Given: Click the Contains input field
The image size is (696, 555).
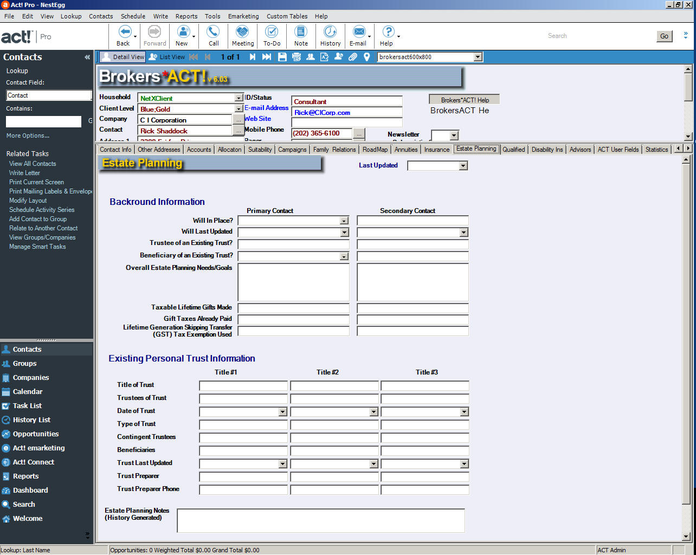Looking at the screenshot, I should [43, 121].
